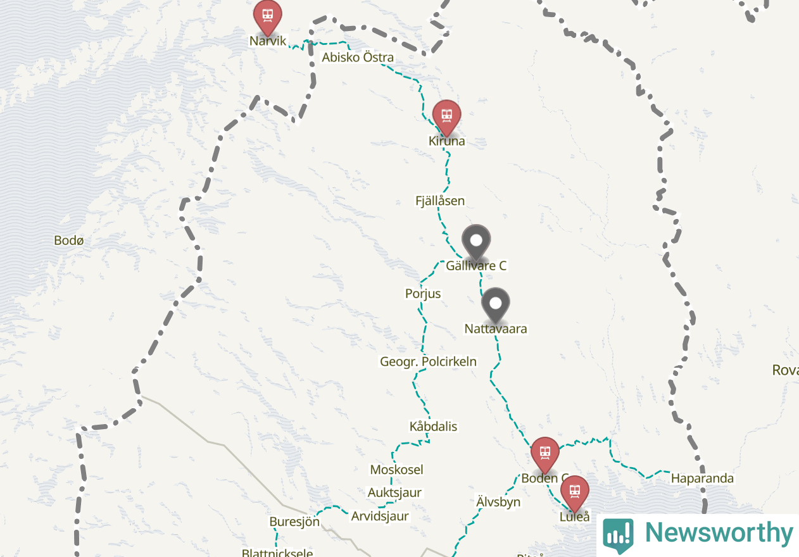Select the Porjus label on map
Image resolution: width=799 pixels, height=557 pixels.
pyautogui.click(x=423, y=294)
